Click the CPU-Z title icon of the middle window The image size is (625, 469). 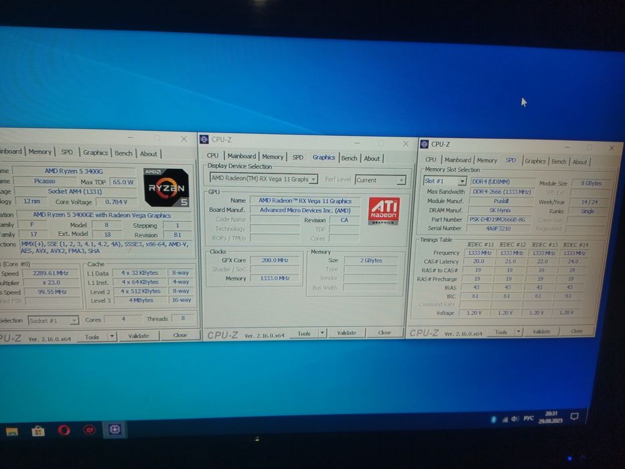(x=204, y=139)
